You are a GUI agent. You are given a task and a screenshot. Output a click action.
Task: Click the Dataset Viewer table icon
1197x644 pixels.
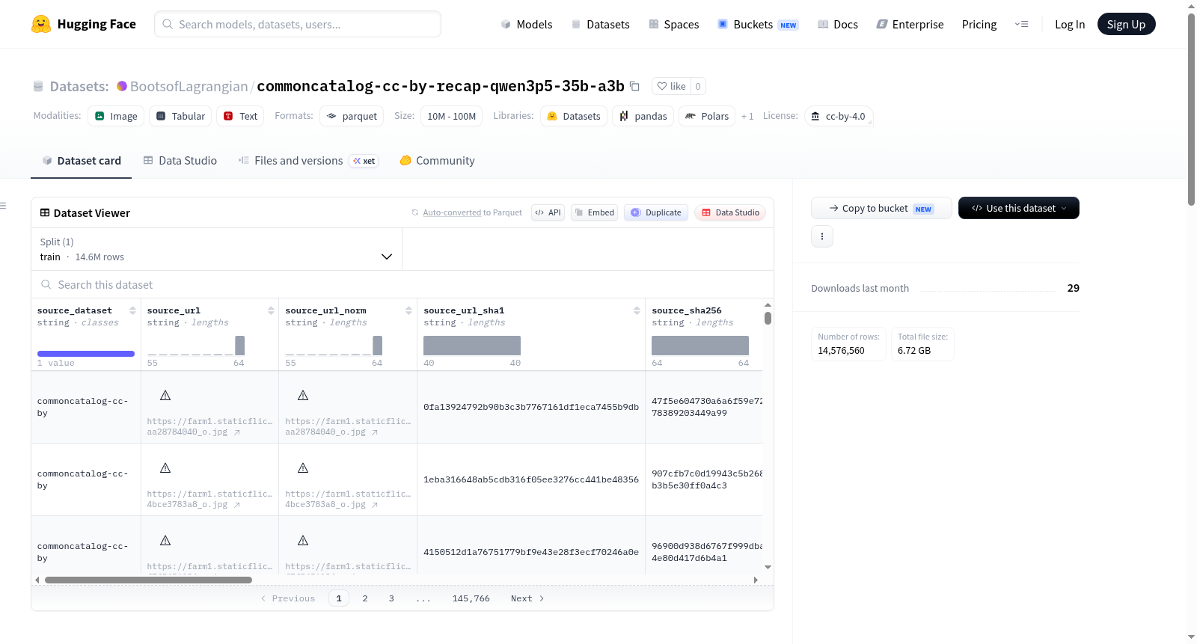pyautogui.click(x=45, y=212)
